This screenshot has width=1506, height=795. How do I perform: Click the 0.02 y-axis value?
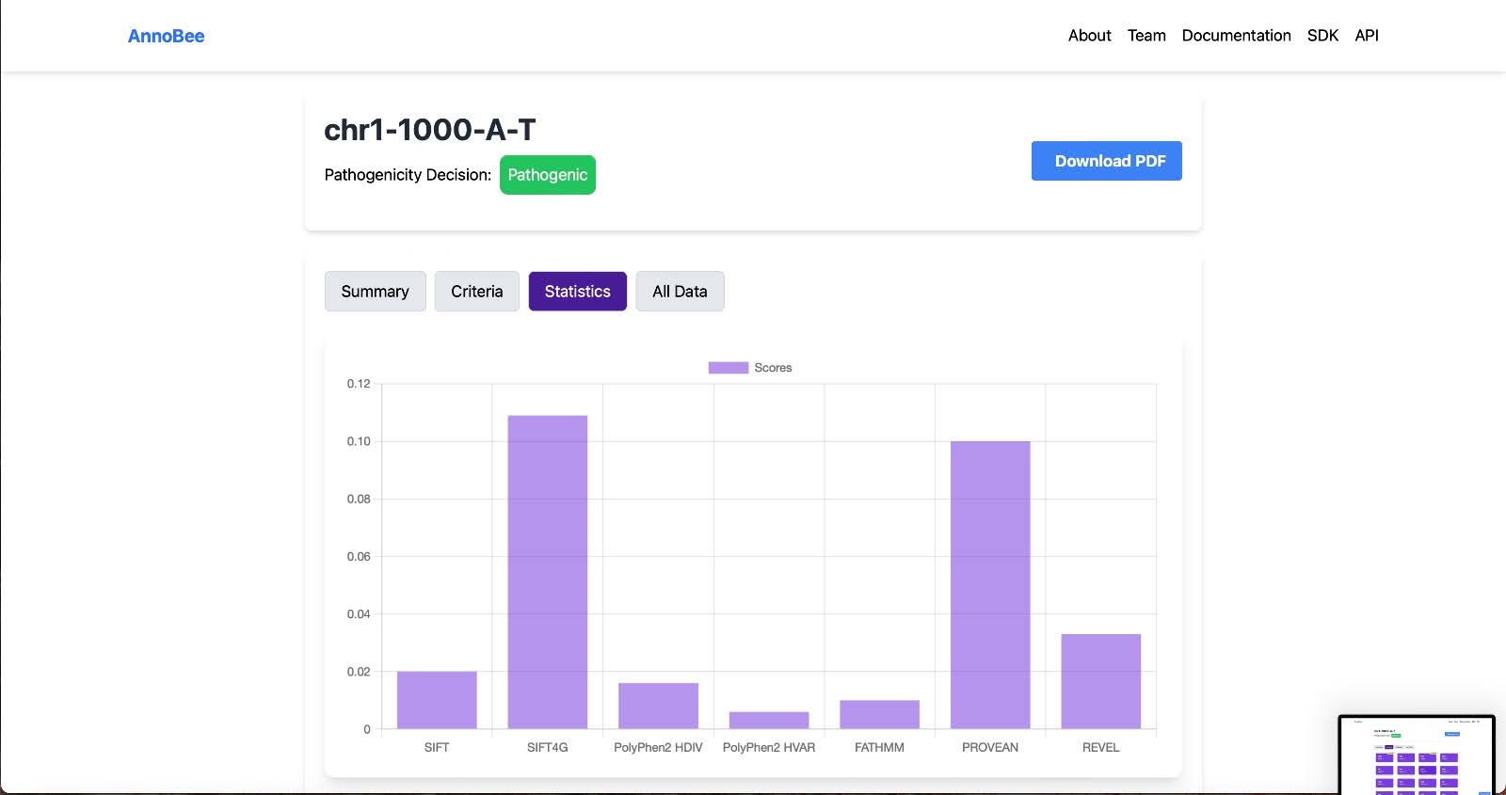359,672
